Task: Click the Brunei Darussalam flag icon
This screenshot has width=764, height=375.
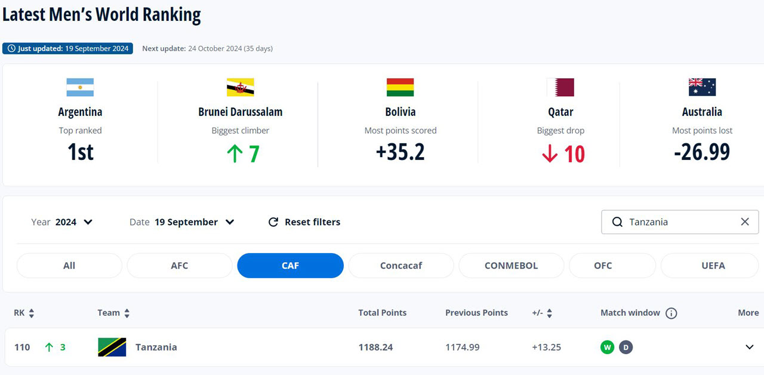Action: [241, 87]
